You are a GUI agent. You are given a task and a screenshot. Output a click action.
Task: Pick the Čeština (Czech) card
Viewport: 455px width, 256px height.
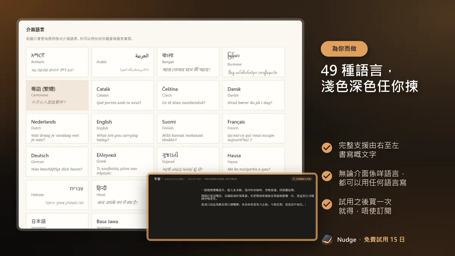click(x=188, y=95)
